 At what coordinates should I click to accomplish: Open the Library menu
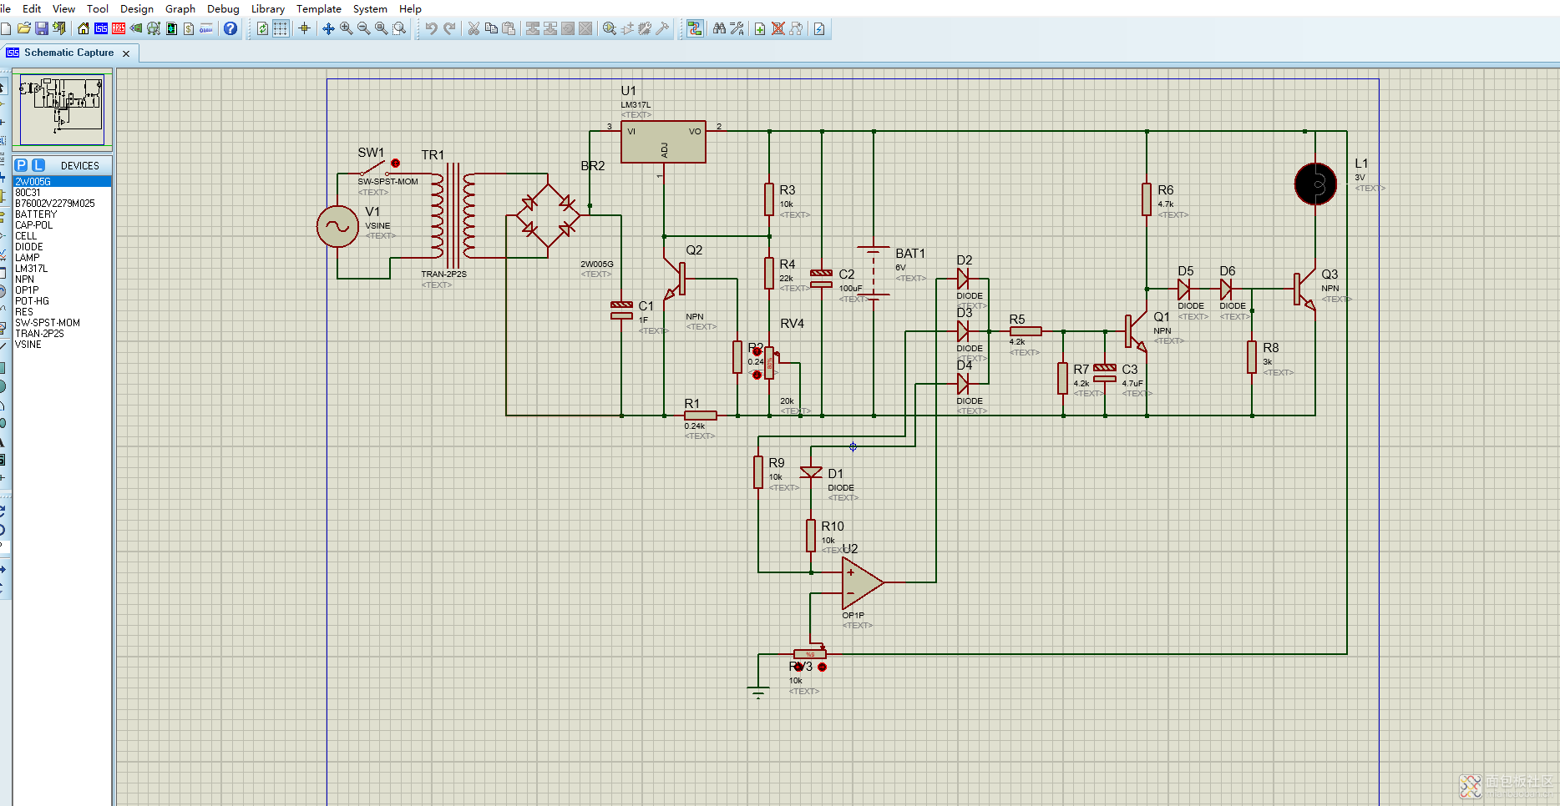tap(268, 8)
